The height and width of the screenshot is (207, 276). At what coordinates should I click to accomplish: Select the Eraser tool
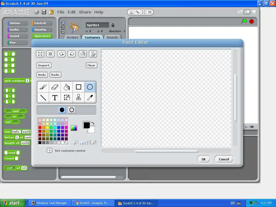coord(55,87)
